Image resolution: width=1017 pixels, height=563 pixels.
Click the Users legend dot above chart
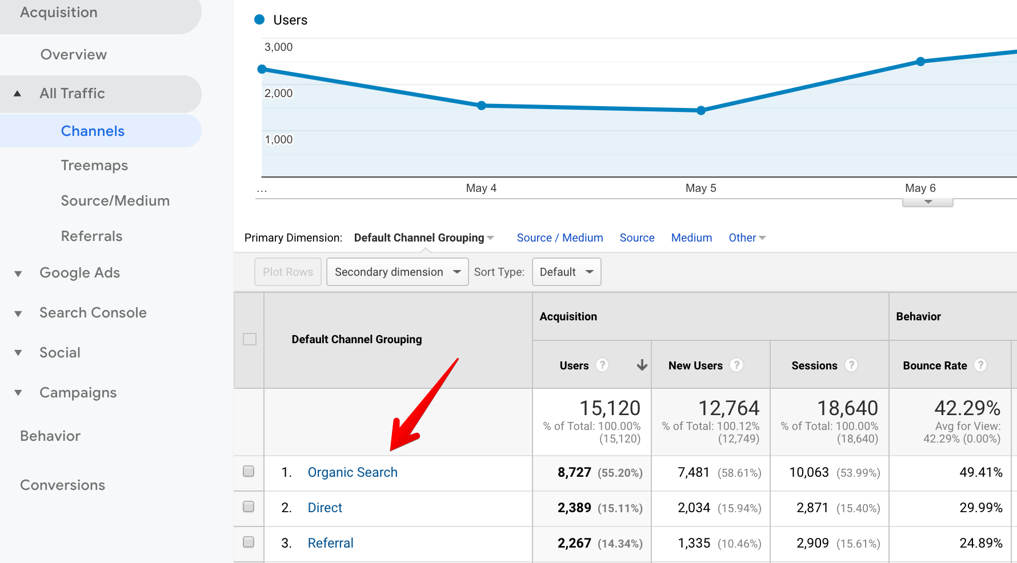pos(259,19)
